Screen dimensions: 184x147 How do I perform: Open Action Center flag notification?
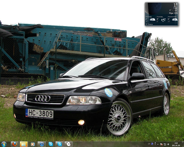pyautogui.click(x=162, y=144)
